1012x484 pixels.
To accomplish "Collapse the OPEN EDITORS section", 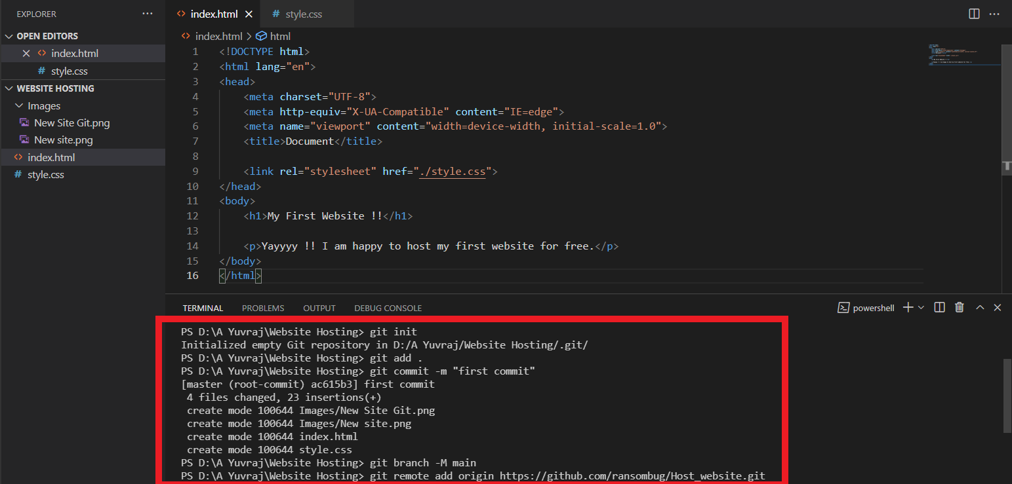I will 9,36.
